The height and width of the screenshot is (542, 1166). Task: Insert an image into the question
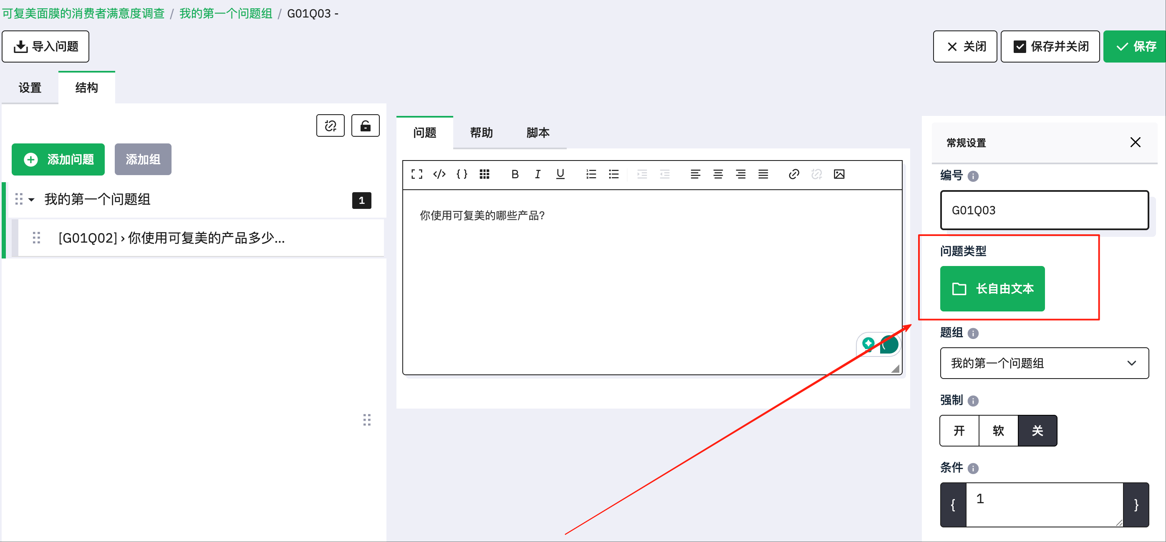coord(839,174)
